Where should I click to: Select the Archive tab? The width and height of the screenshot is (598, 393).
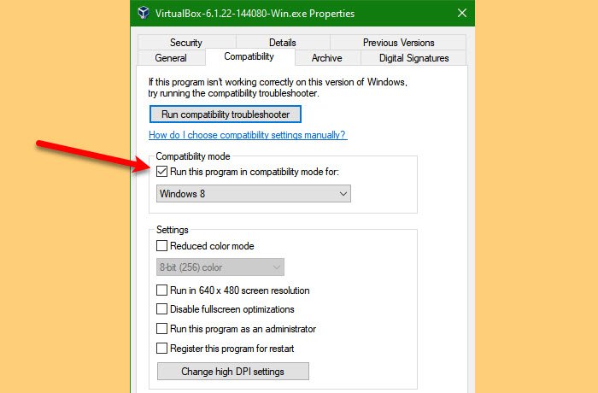327,58
